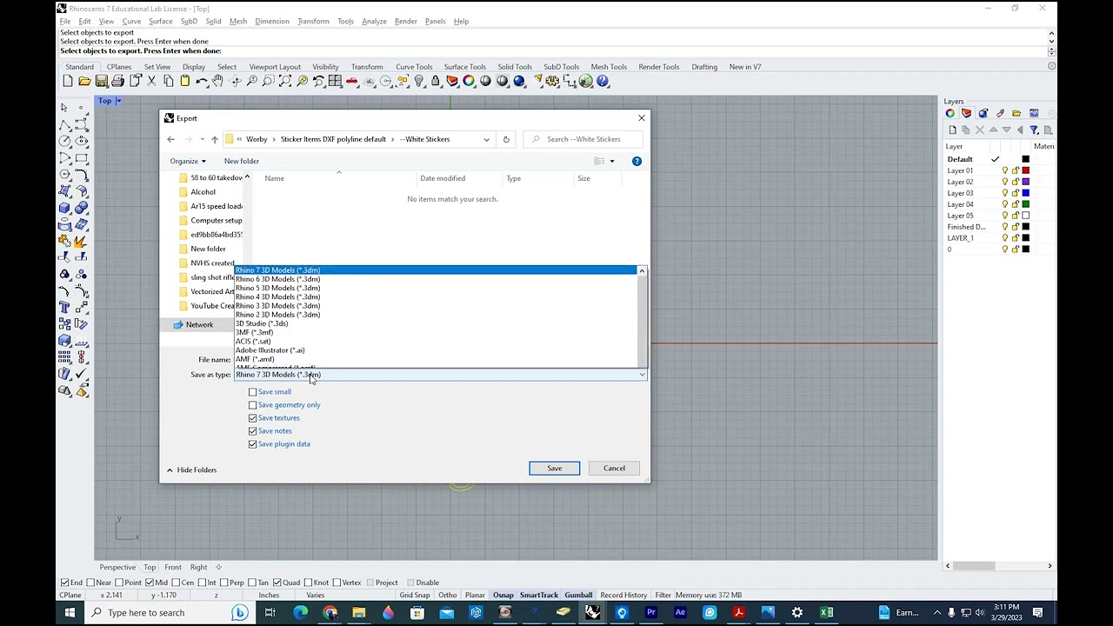Toggle visibility bulb of Layer 01
Screen dimensions: 1113x626
(1005, 170)
